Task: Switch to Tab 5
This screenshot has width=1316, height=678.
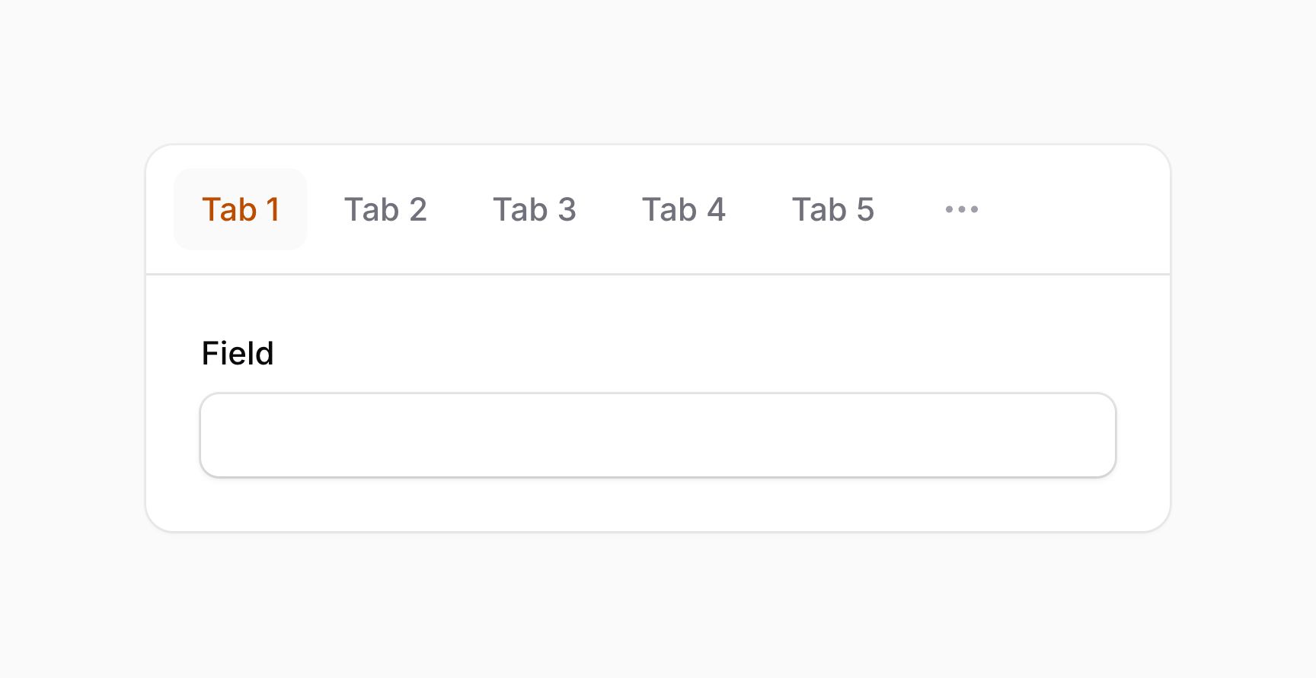Action: click(832, 210)
